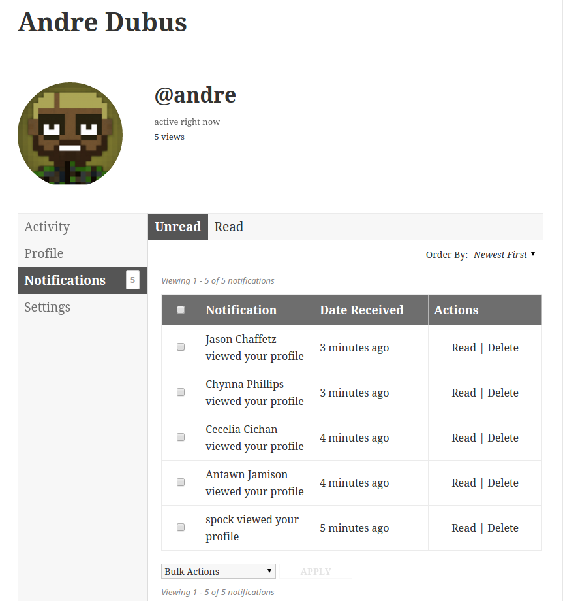The image size is (563, 601).
Task: Click the active right now status text
Action: [187, 122]
